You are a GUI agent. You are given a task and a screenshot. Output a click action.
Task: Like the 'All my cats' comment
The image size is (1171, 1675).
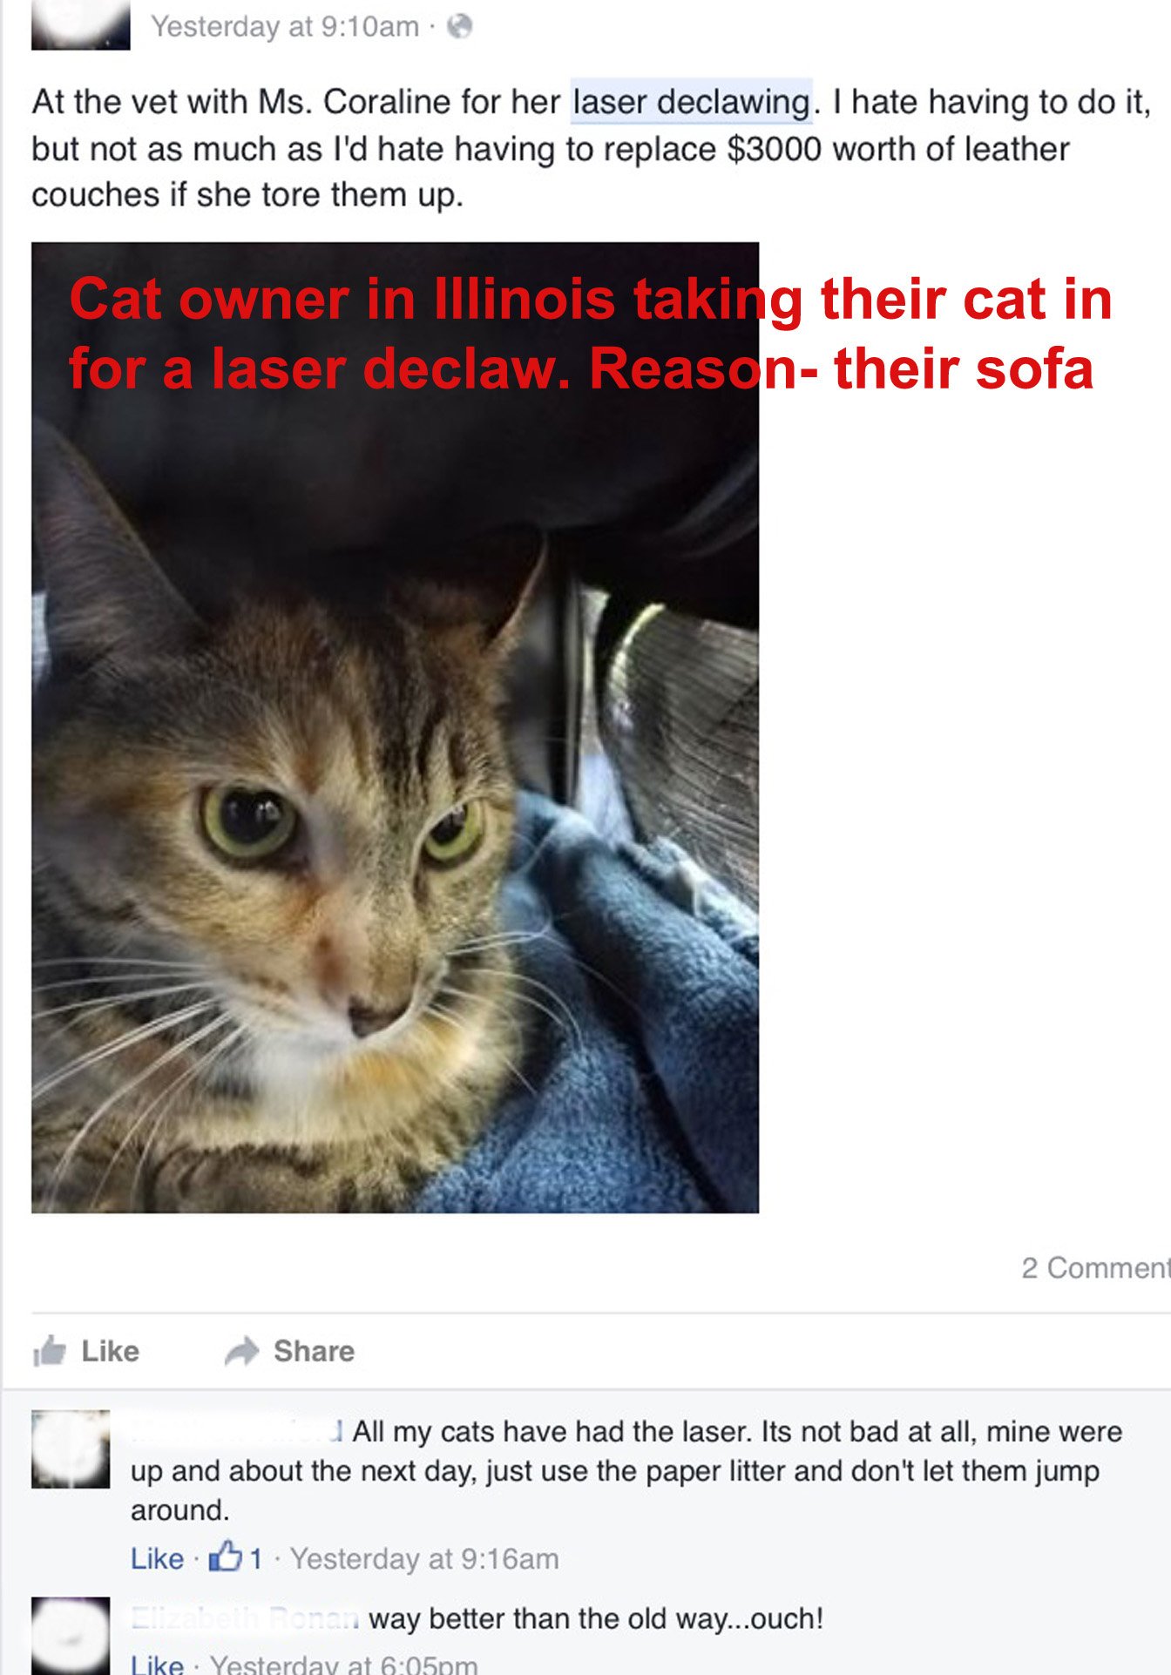point(157,1558)
